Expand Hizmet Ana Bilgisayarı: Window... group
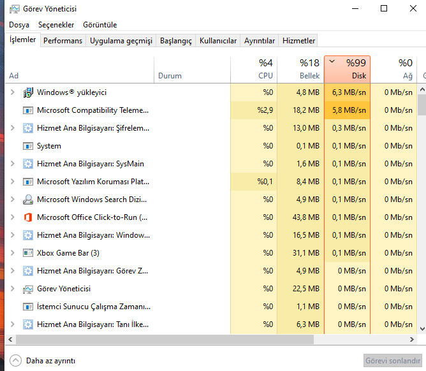The image size is (426, 371). 13,235
